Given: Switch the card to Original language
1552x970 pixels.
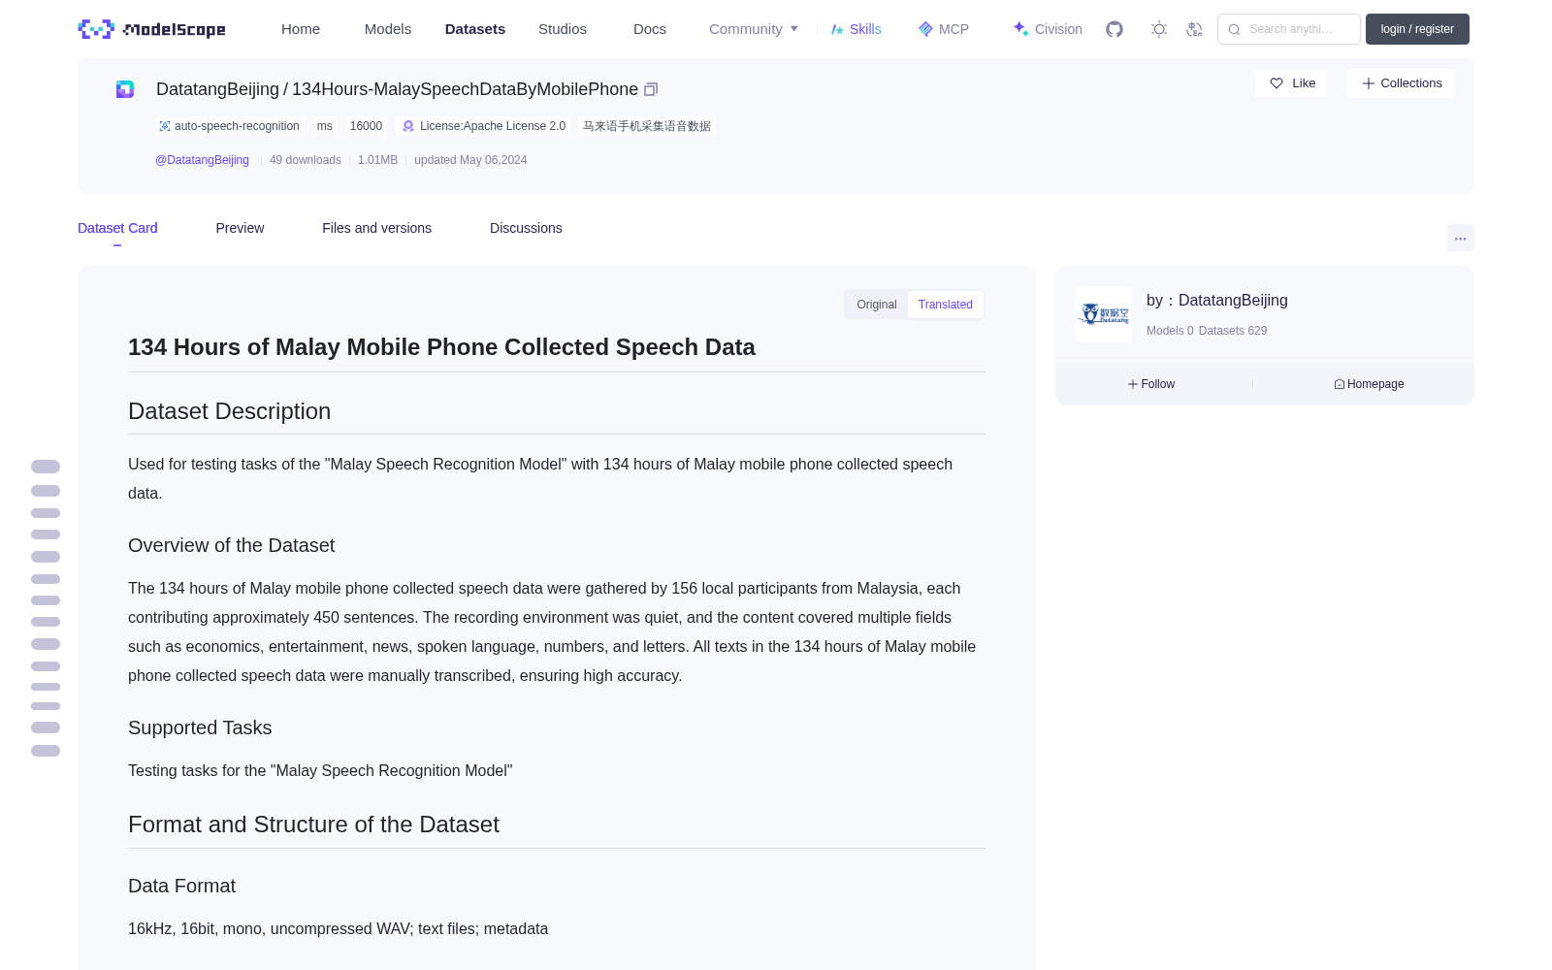Looking at the screenshot, I should 877,305.
